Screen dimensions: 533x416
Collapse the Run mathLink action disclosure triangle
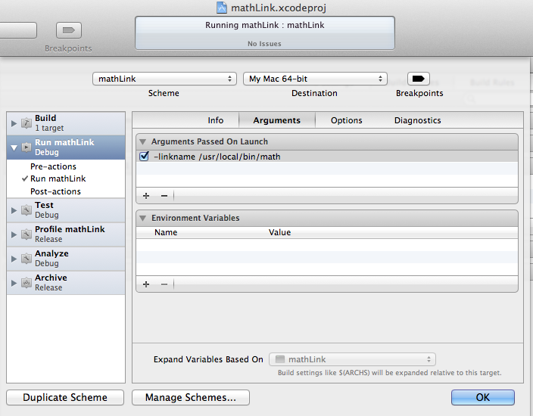14,147
